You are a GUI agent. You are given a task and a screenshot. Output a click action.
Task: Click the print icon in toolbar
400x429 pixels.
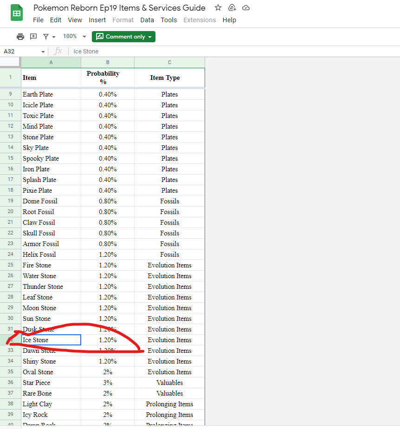pos(20,36)
